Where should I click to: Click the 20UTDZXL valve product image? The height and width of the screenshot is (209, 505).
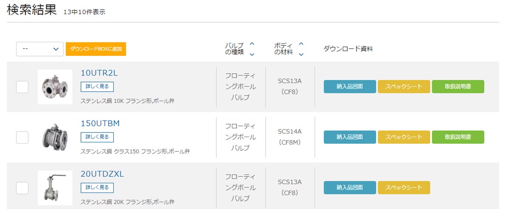coord(55,188)
